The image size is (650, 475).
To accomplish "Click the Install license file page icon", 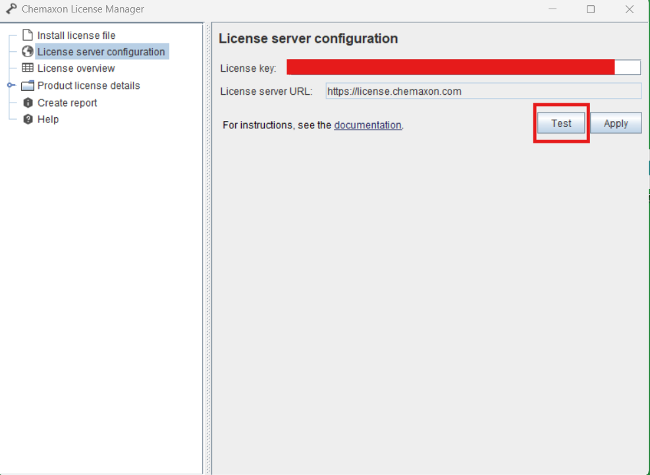I will click(x=28, y=36).
